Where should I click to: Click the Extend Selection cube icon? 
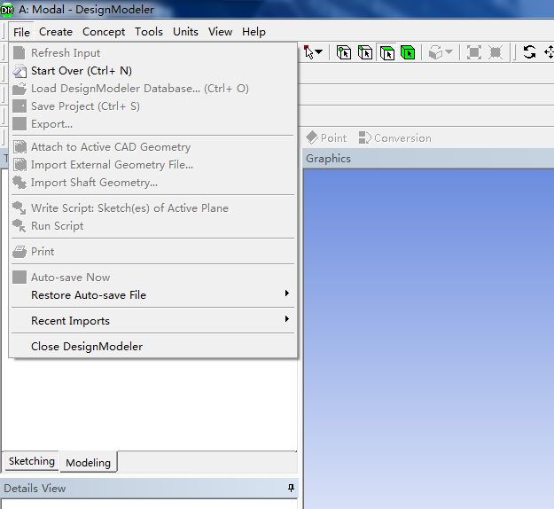[435, 52]
